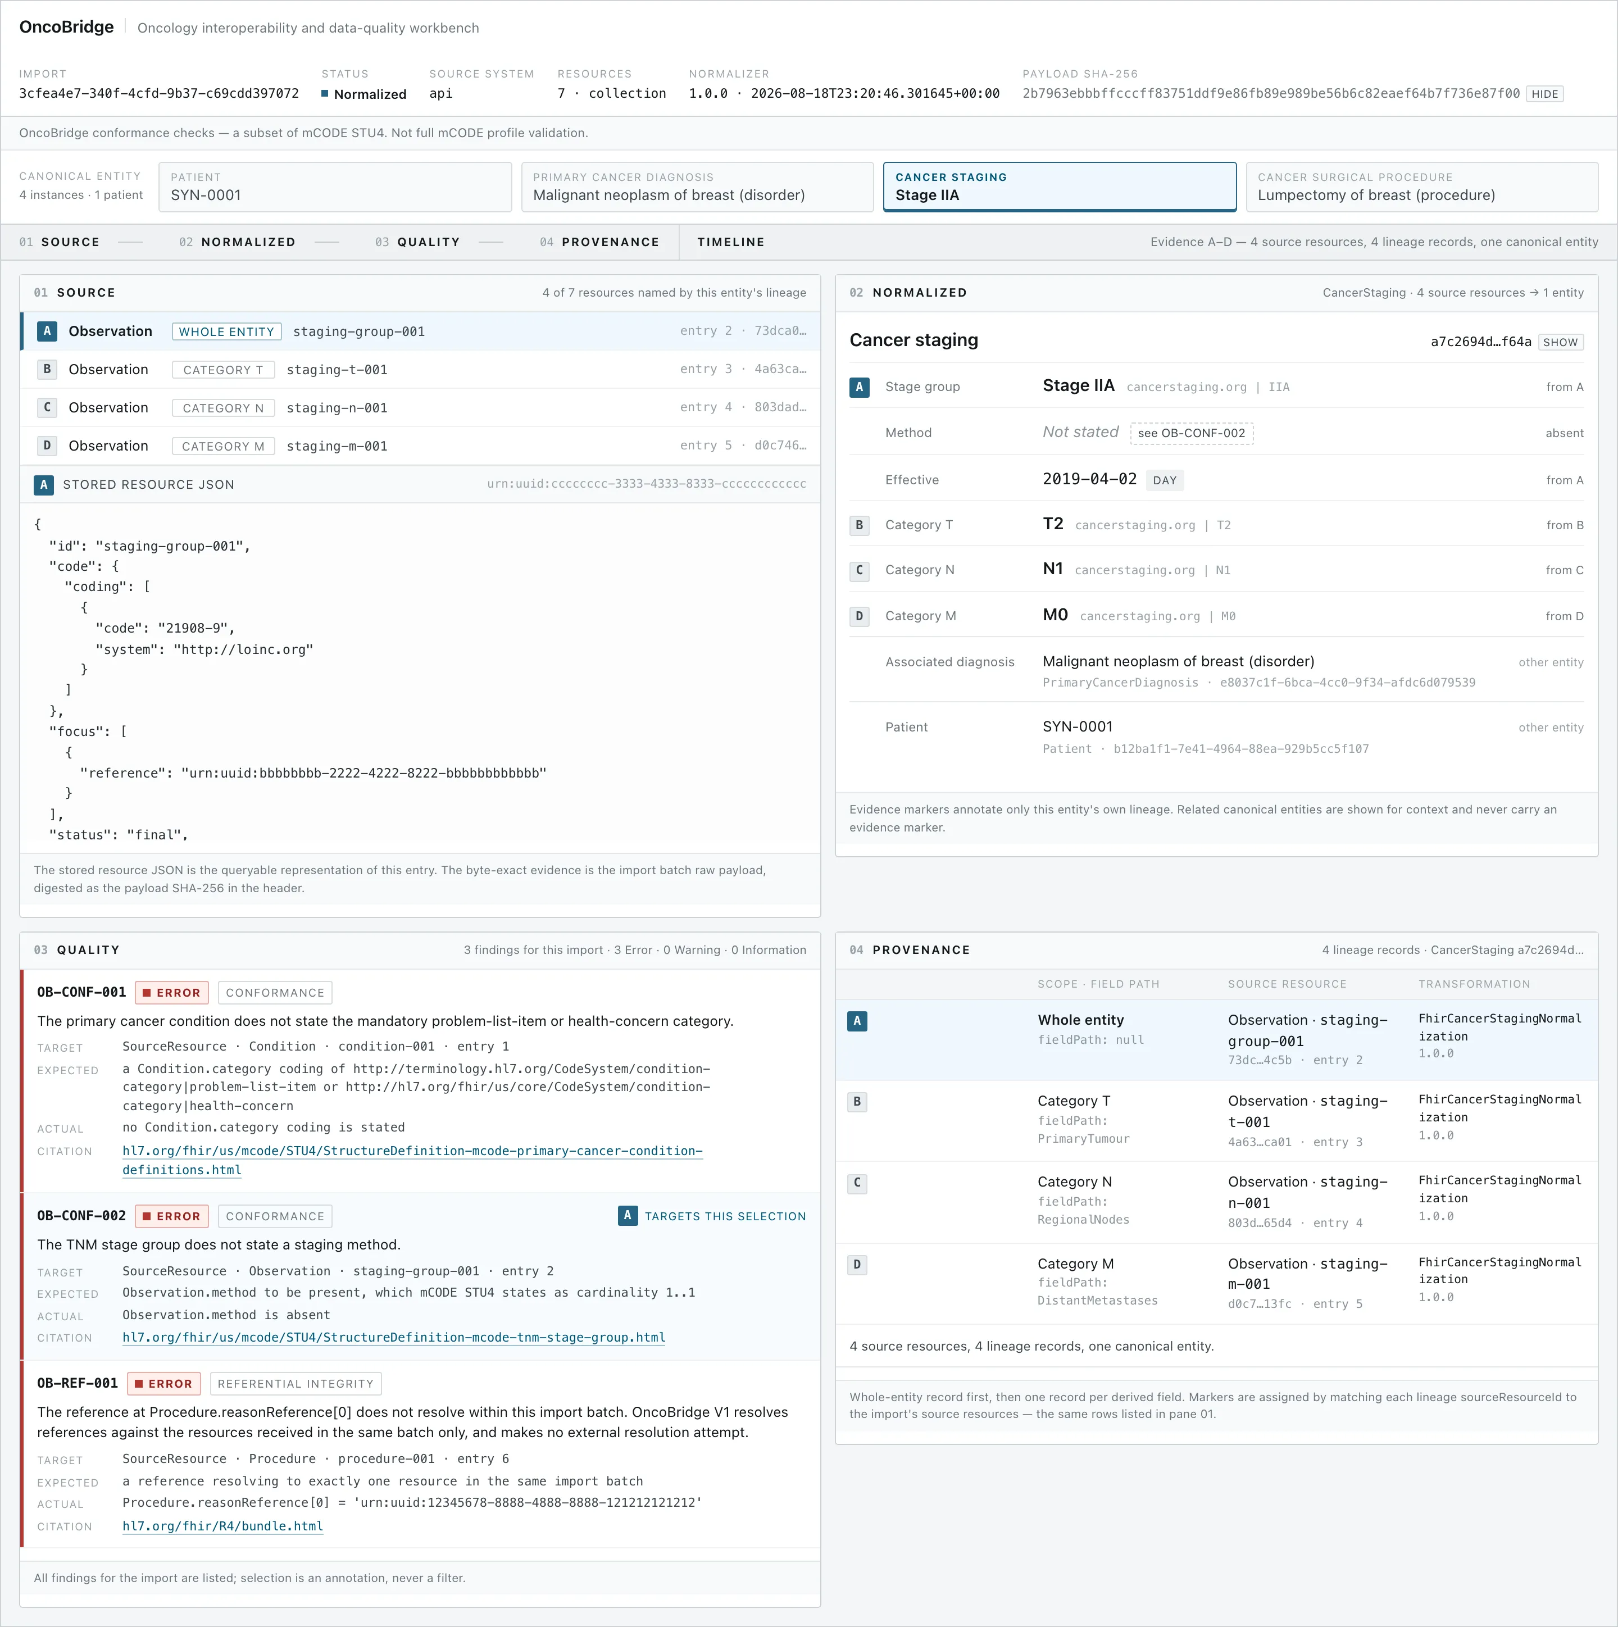The height and width of the screenshot is (1627, 1618).
Task: Click the Stage IIA value in Normalized pane
Action: pos(1079,386)
